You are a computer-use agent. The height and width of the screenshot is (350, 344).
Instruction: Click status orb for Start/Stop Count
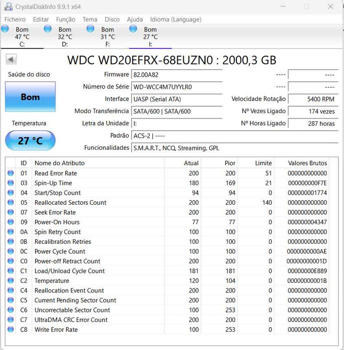[x=11, y=193]
